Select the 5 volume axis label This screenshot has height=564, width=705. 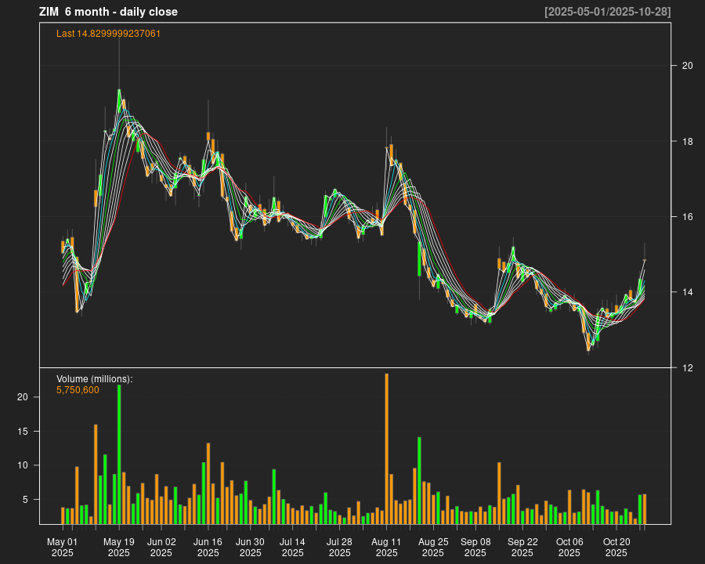pos(26,499)
